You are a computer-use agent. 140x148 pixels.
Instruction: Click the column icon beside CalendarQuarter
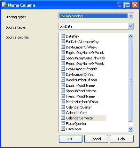(63, 107)
